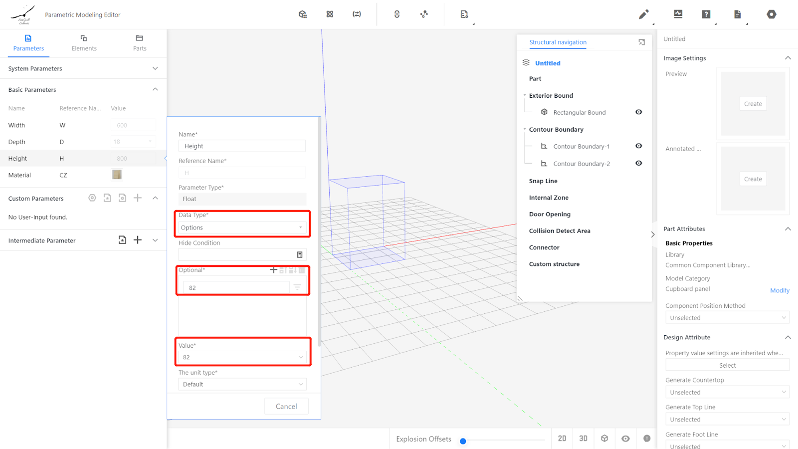Toggle visibility of Contour Boundary-2
This screenshot has height=449, width=798.
(x=638, y=164)
